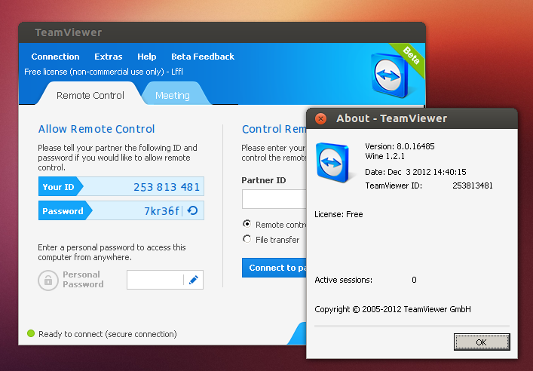
Task: Switch to the Remote Control tab
Action: click(x=90, y=95)
